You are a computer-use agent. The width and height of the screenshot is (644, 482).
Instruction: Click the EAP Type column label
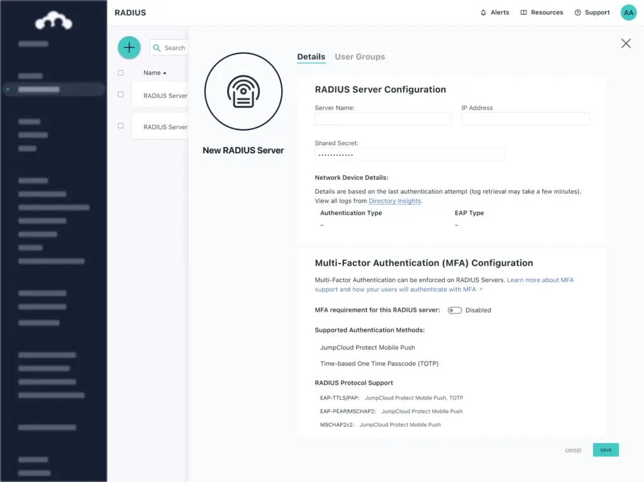point(469,213)
